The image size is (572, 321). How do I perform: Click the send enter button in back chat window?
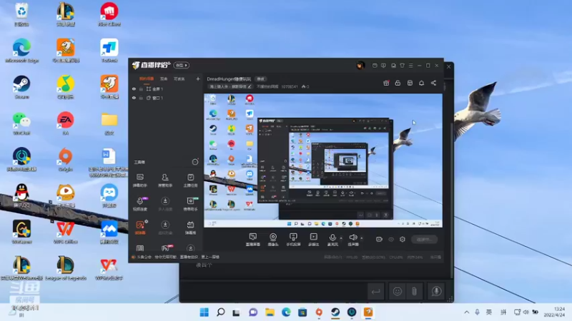point(376,291)
